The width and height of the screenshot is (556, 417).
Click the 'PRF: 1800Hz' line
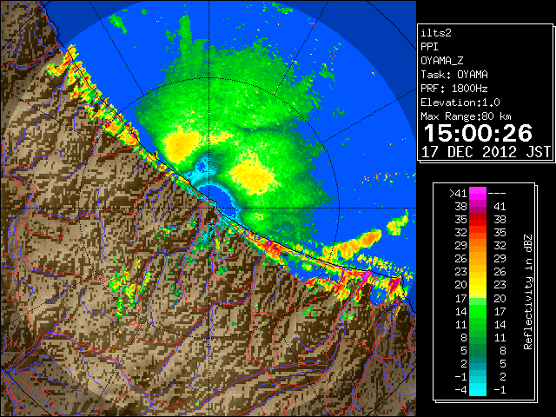[454, 89]
